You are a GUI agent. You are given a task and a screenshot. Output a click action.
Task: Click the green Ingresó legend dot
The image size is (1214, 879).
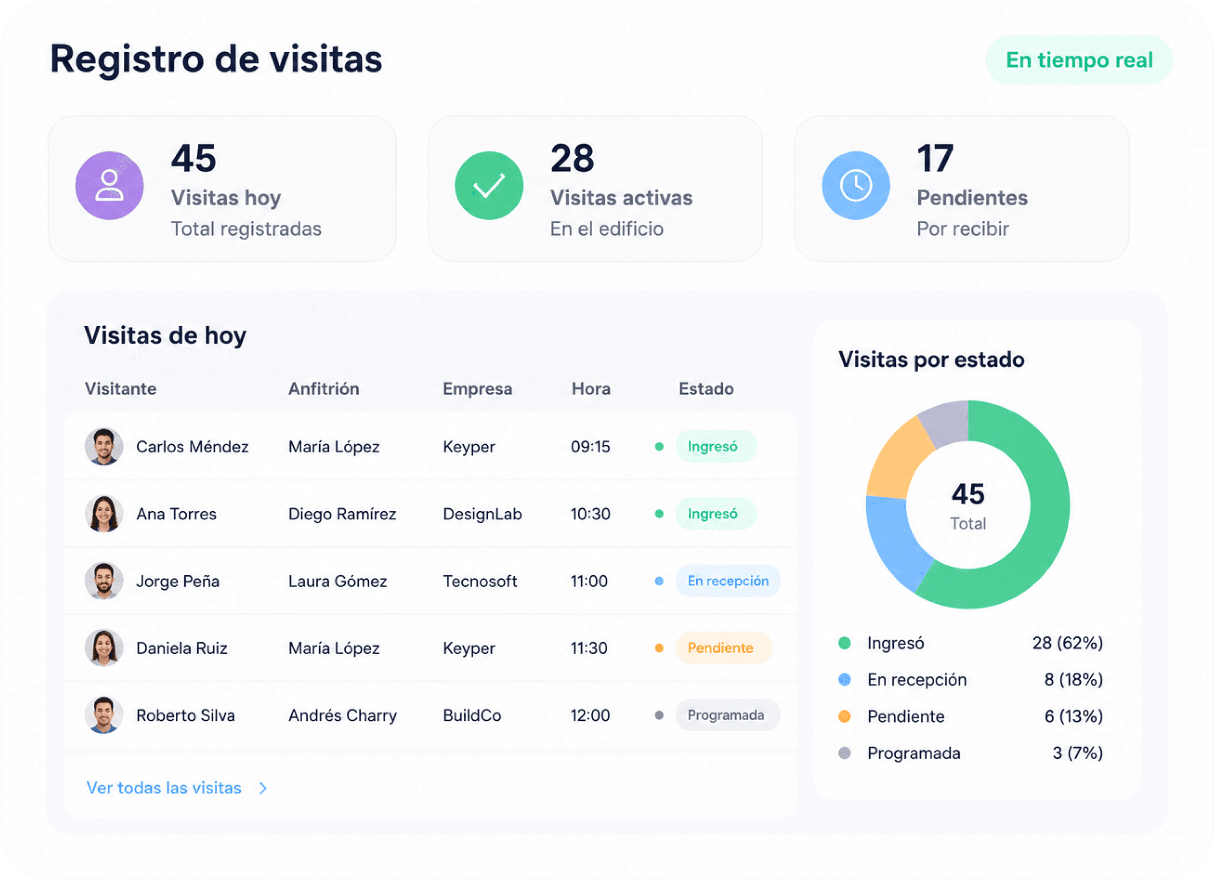click(x=845, y=643)
